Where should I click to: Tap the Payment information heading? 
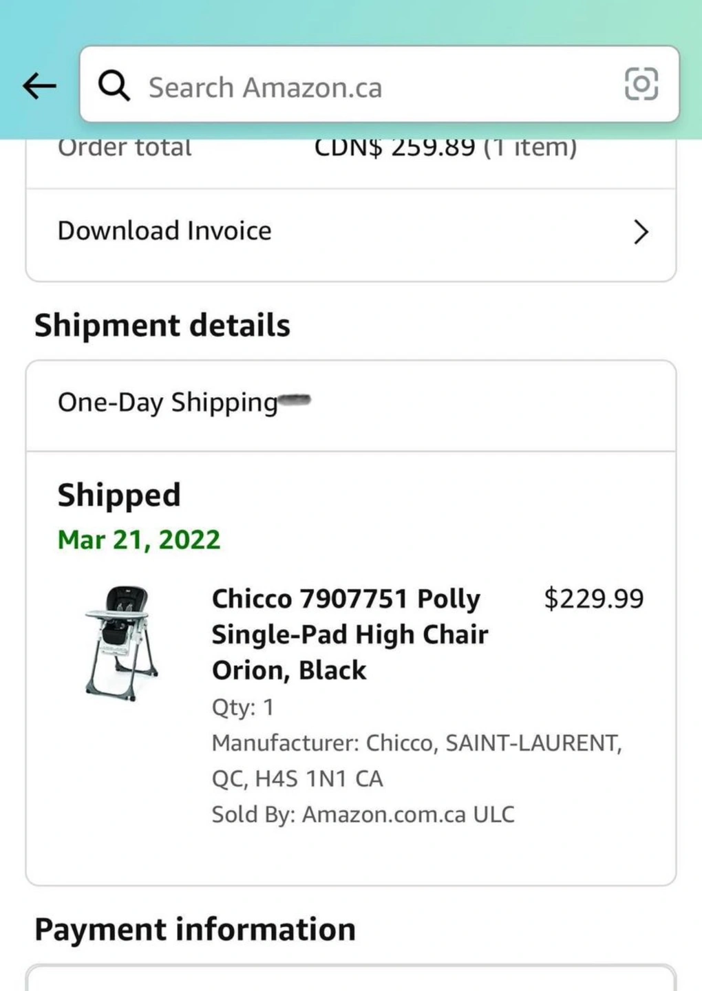195,930
